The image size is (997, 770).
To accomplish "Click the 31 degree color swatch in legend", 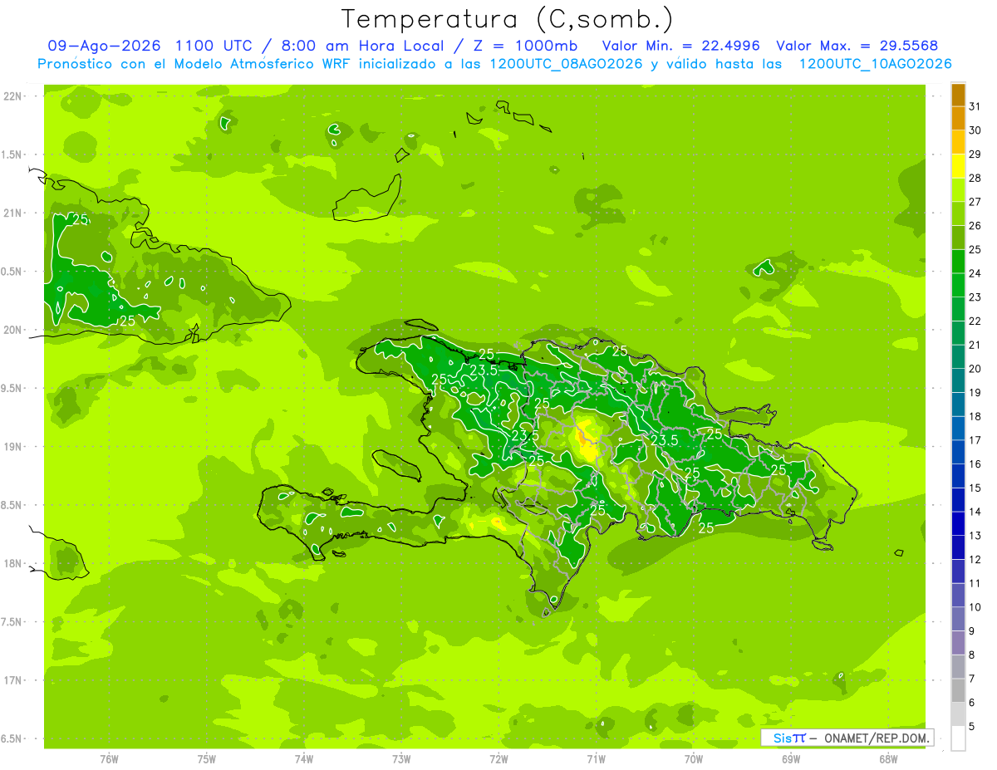I will (958, 95).
